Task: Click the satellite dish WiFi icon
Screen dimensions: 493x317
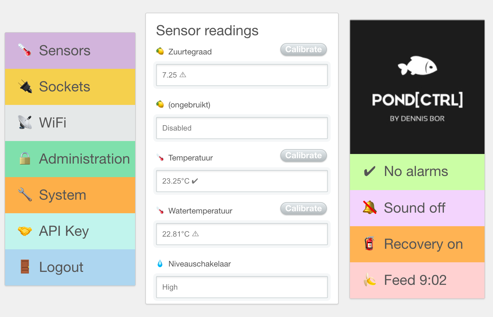Action: pos(25,122)
